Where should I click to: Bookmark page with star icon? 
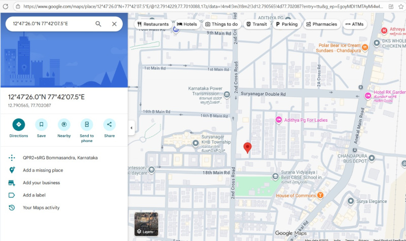point(401,7)
